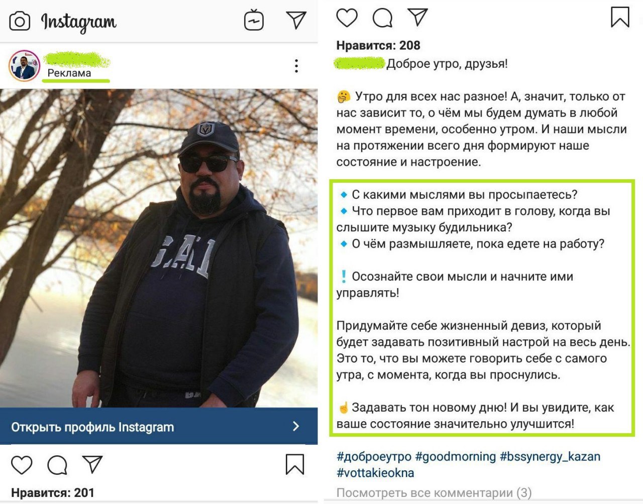This screenshot has width=643, height=504.
Task: Open the #goodmorning hashtag
Action: [456, 456]
